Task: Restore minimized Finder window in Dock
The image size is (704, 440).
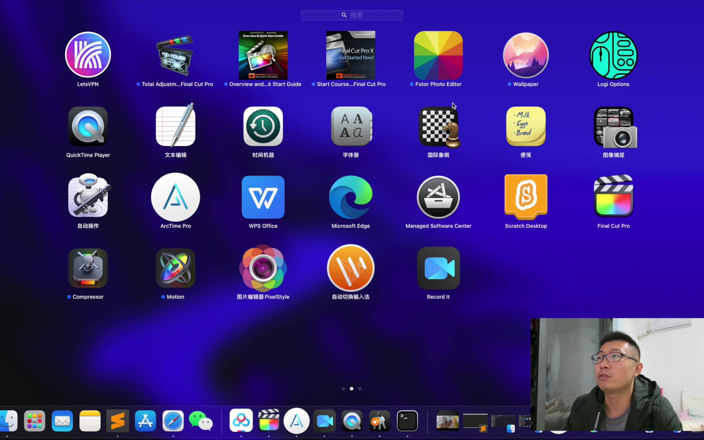Action: [x=503, y=423]
